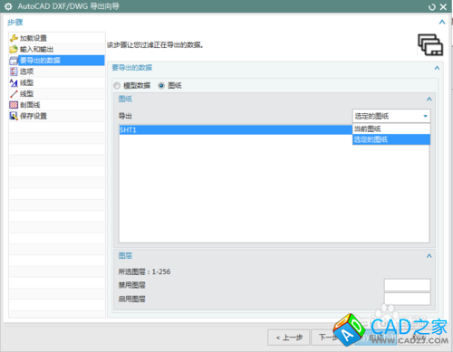The width and height of the screenshot is (453, 352).
Task: Collapse the 图层 group chevron
Action: click(429, 256)
